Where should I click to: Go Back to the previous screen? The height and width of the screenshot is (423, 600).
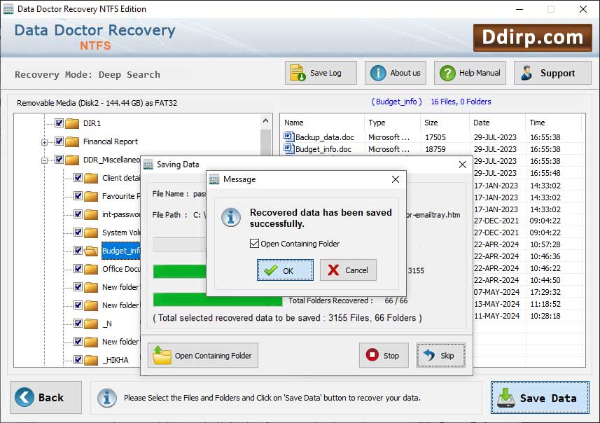coord(46,397)
